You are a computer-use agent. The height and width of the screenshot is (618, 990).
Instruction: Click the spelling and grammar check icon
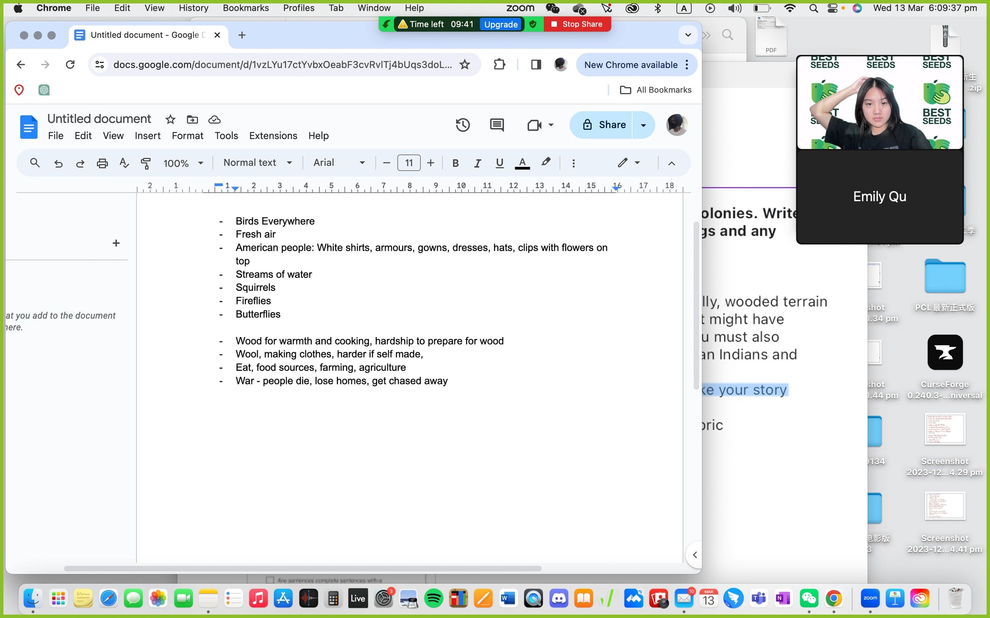123,163
